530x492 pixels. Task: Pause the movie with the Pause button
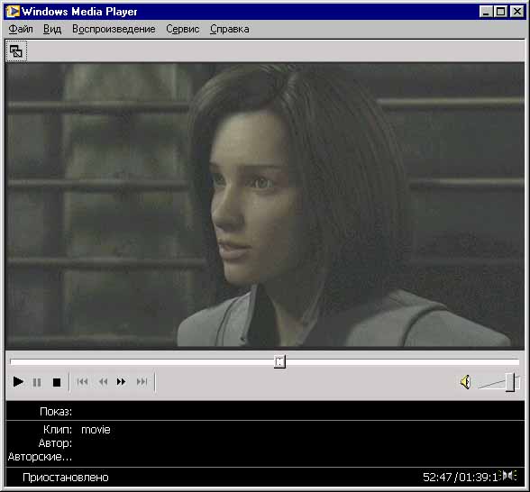click(x=37, y=382)
